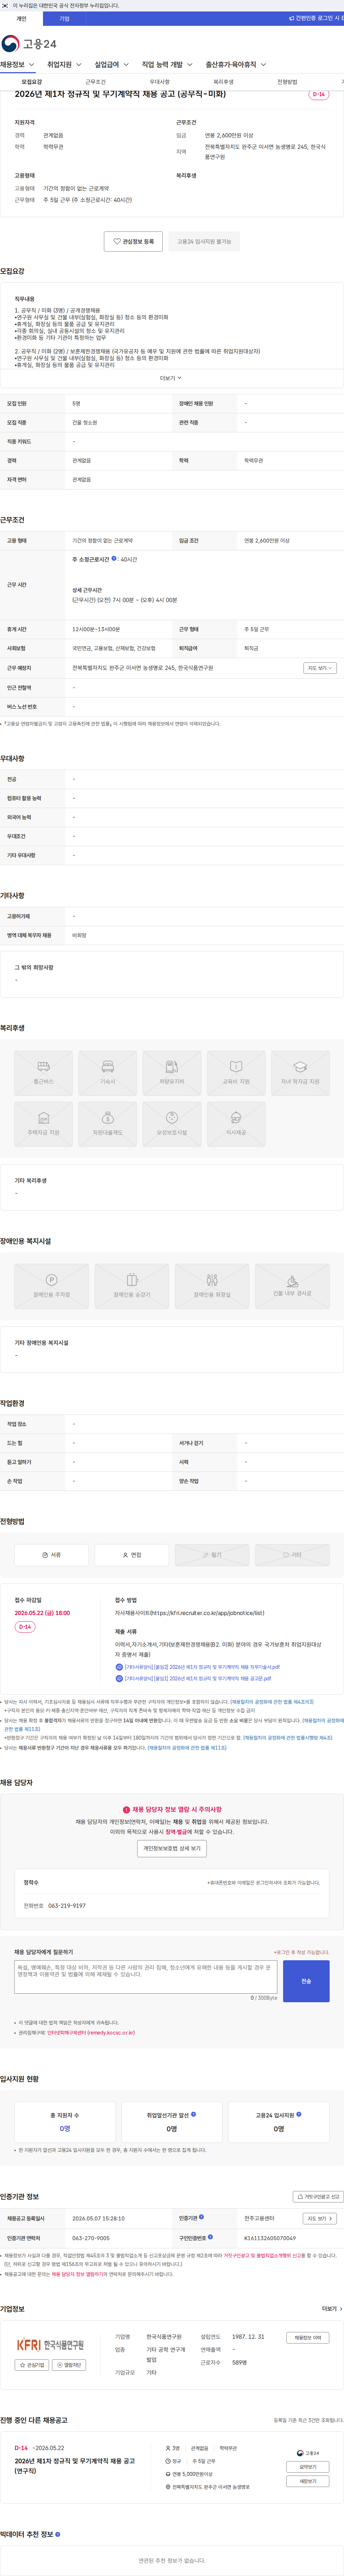Open the 연구직 recruitment posting title
Screen dimensions: 344x2576
[x=74, y=2465]
